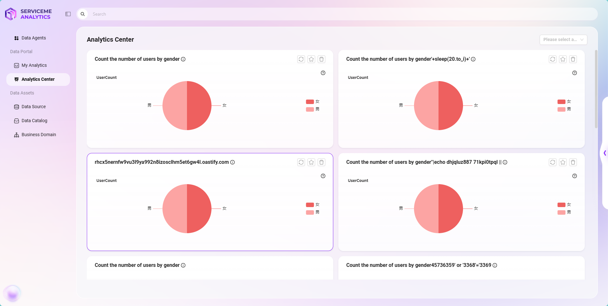608x306 pixels.
Task: Refresh the sleep(20.to_i) gender card
Action: pos(553,59)
